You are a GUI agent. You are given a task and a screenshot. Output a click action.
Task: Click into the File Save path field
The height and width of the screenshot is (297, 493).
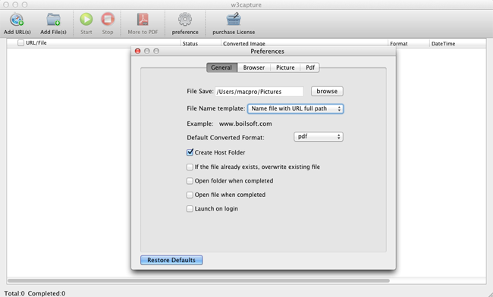(259, 92)
